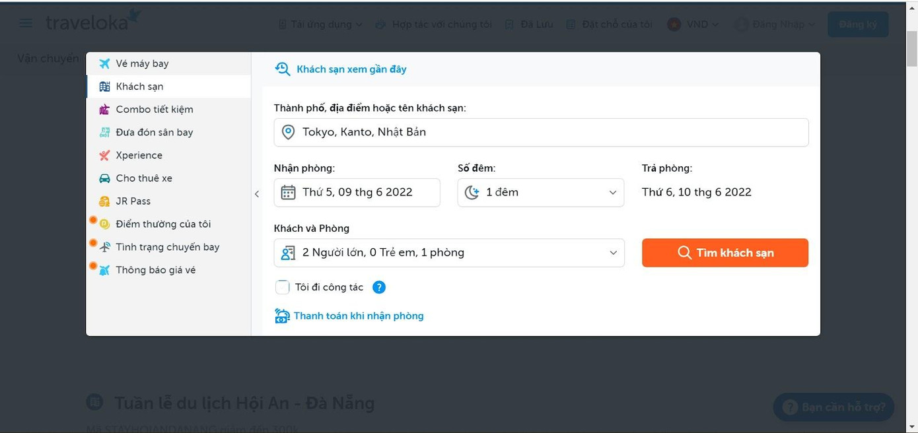Click the JR Pass icon

104,201
